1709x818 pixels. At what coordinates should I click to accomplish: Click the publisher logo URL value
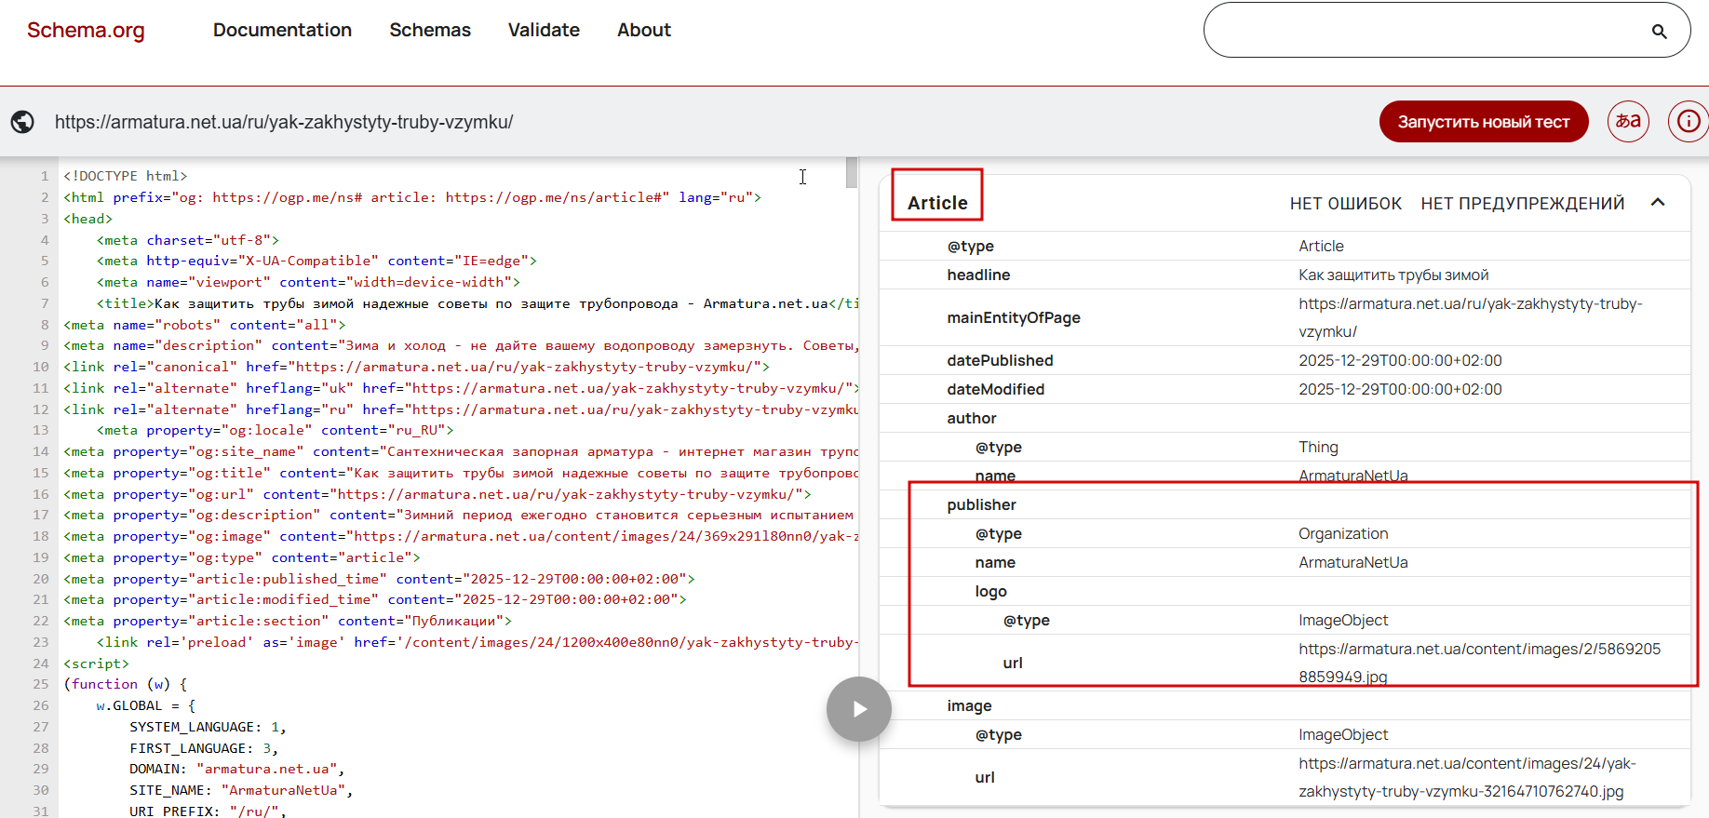coord(1480,663)
